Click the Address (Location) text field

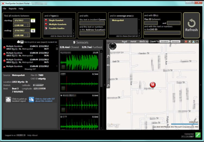click(92, 33)
